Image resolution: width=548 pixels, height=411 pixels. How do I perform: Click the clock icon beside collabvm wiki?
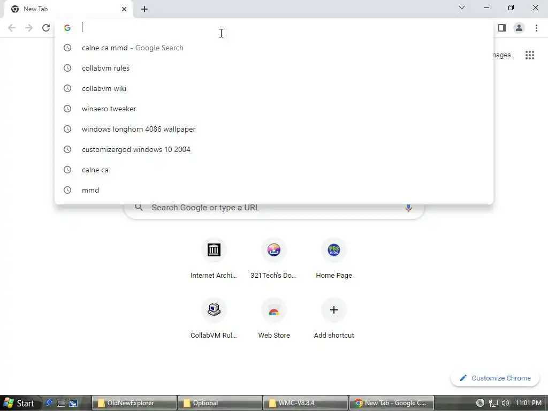coord(67,88)
